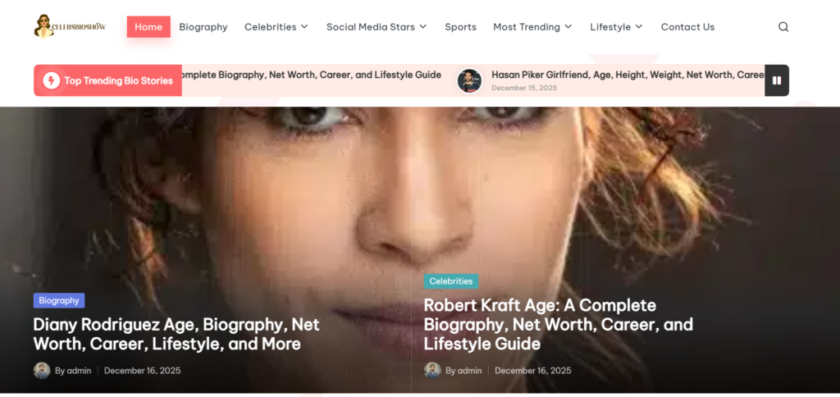Viewport: 840px width, 397px height.
Task: Navigate to the Contact Us page
Action: click(687, 27)
